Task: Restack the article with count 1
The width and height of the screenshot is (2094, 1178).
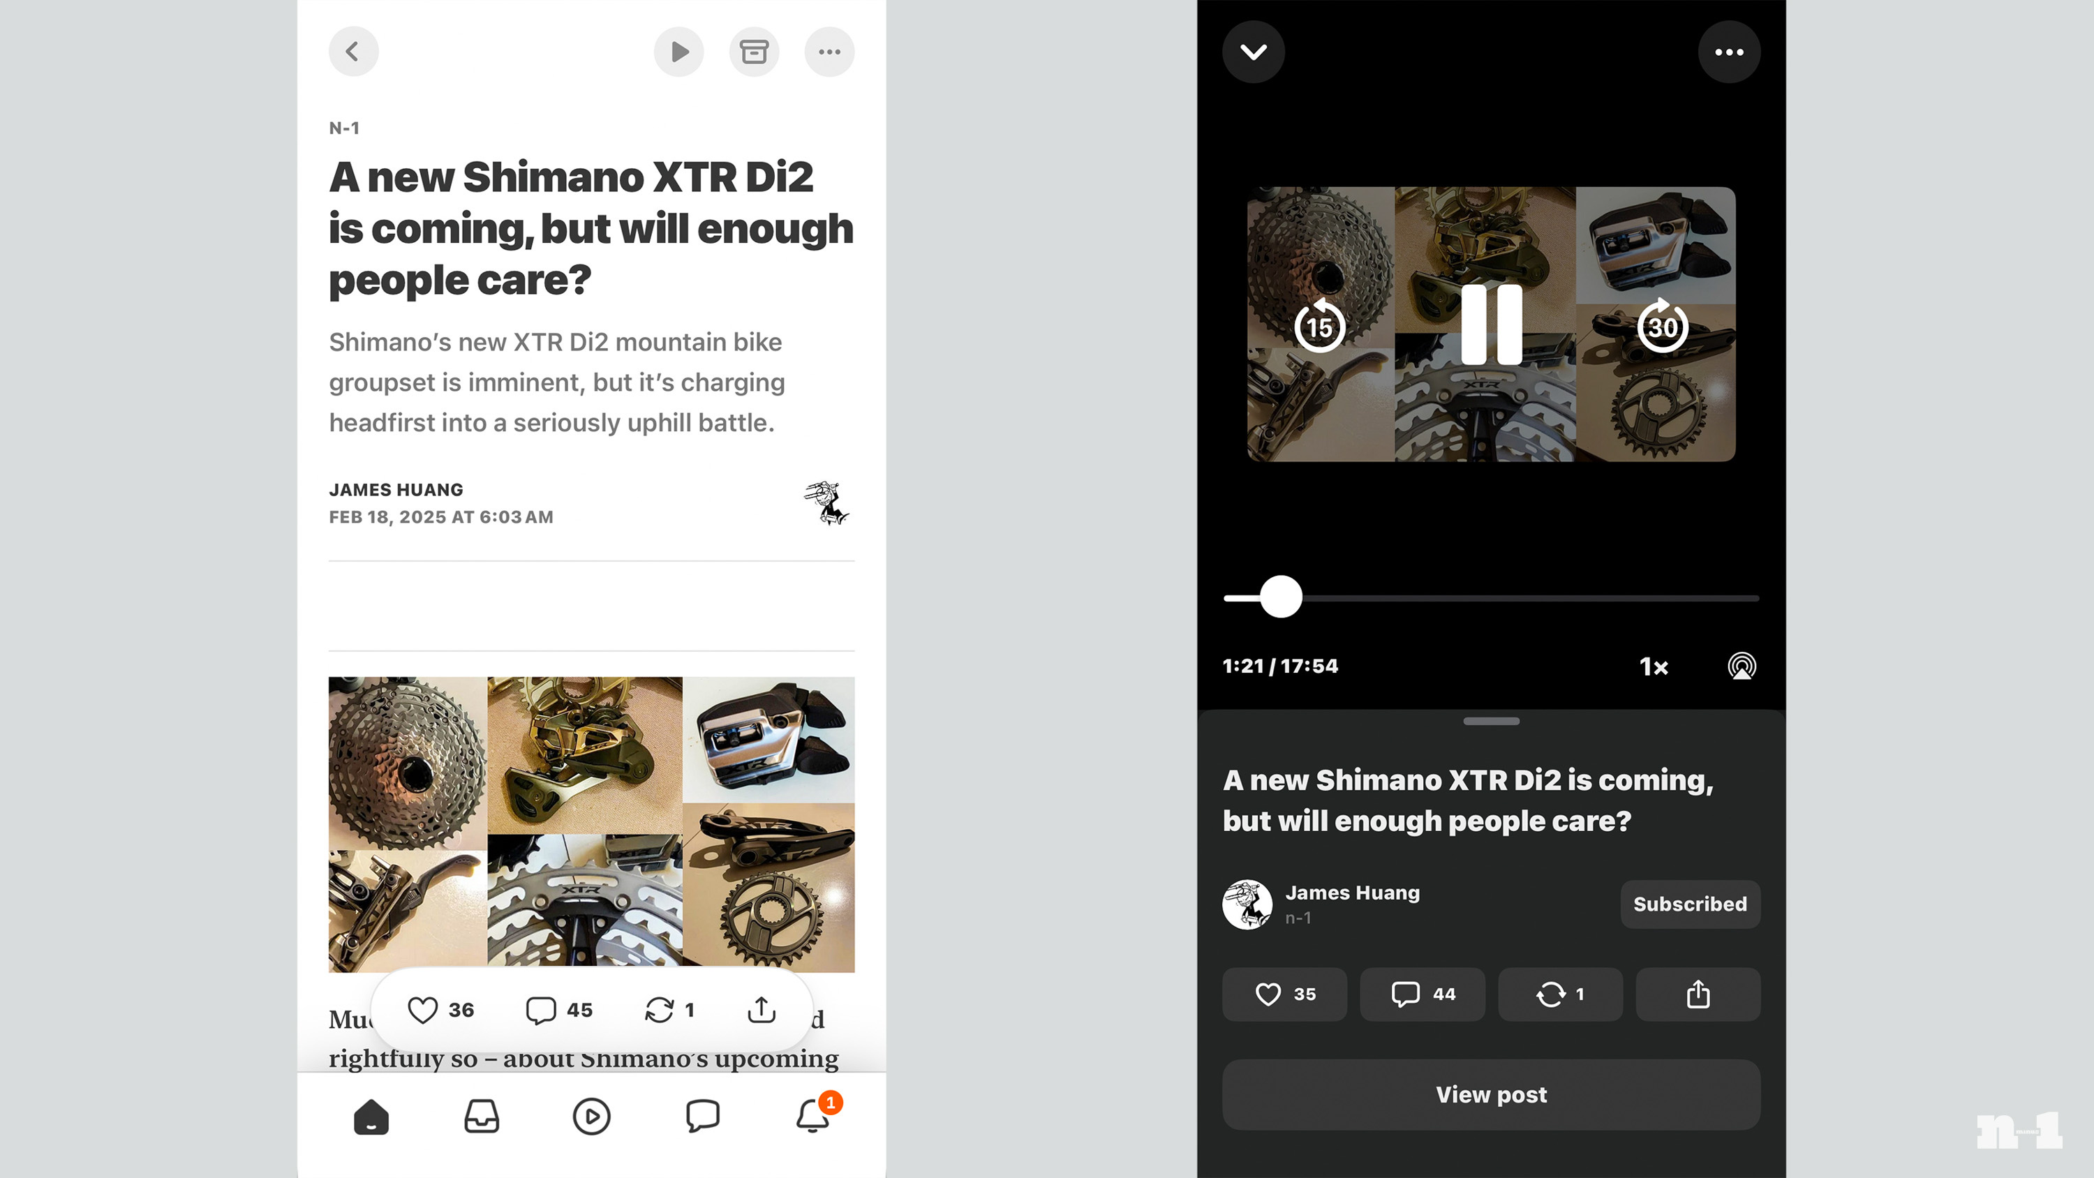Action: pyautogui.click(x=669, y=1010)
